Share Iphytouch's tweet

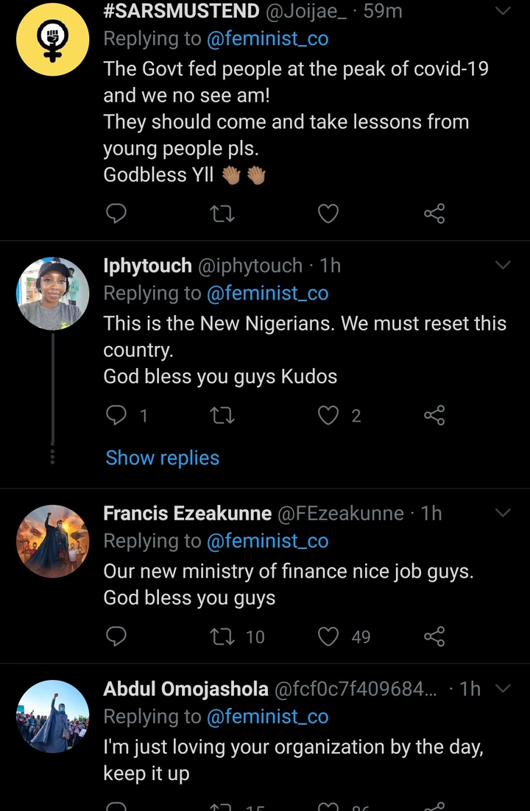point(434,416)
